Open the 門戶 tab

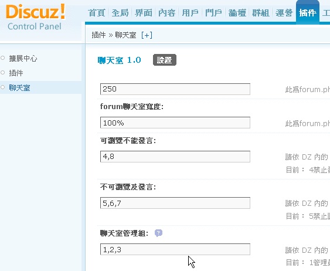(213, 13)
